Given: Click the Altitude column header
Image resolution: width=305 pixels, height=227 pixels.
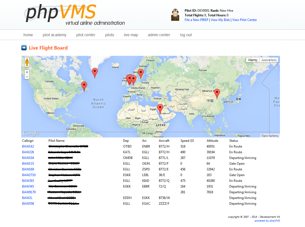Looking at the screenshot, I should [212, 141].
